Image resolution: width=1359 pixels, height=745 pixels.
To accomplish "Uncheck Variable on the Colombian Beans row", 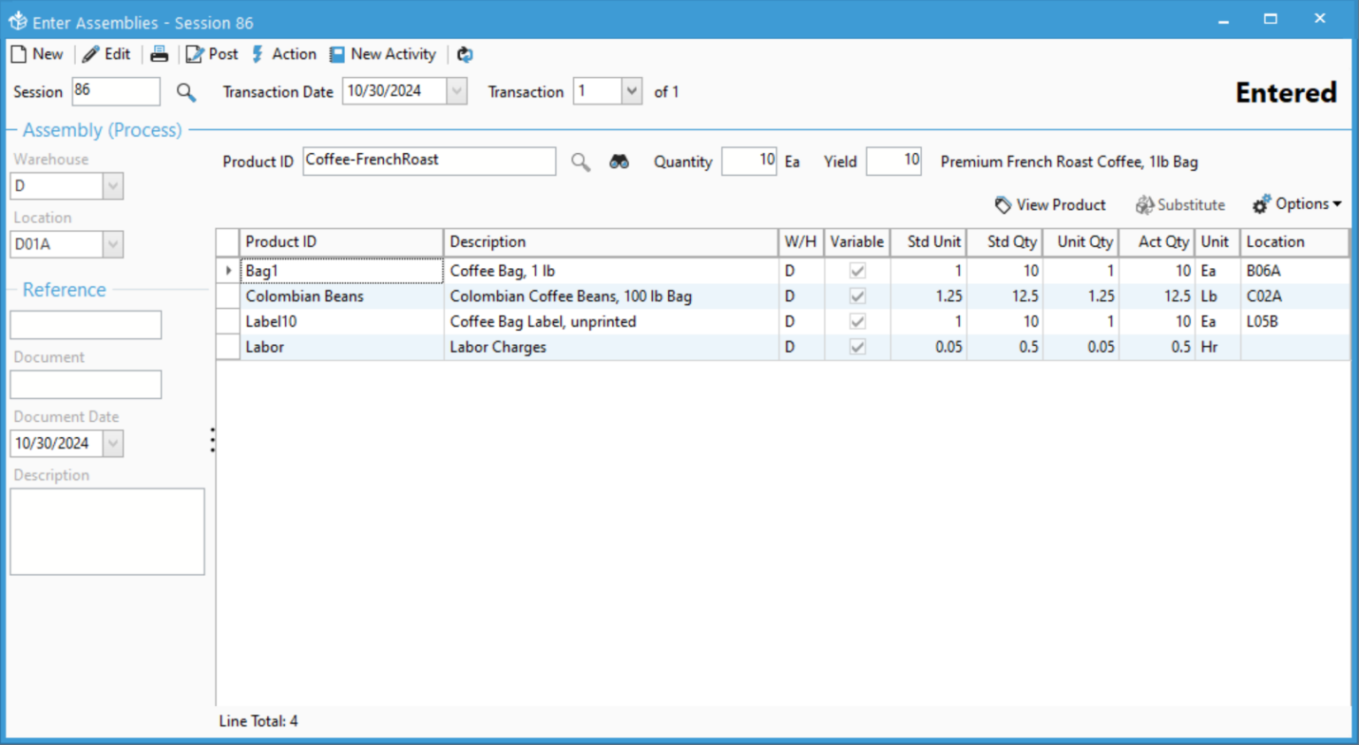I will 856,296.
